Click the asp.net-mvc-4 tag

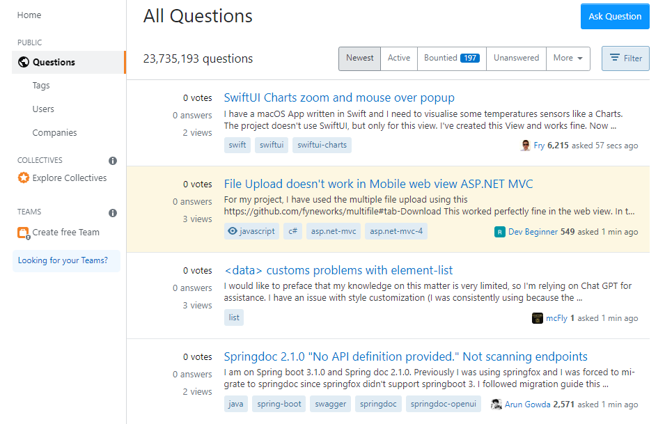point(396,232)
